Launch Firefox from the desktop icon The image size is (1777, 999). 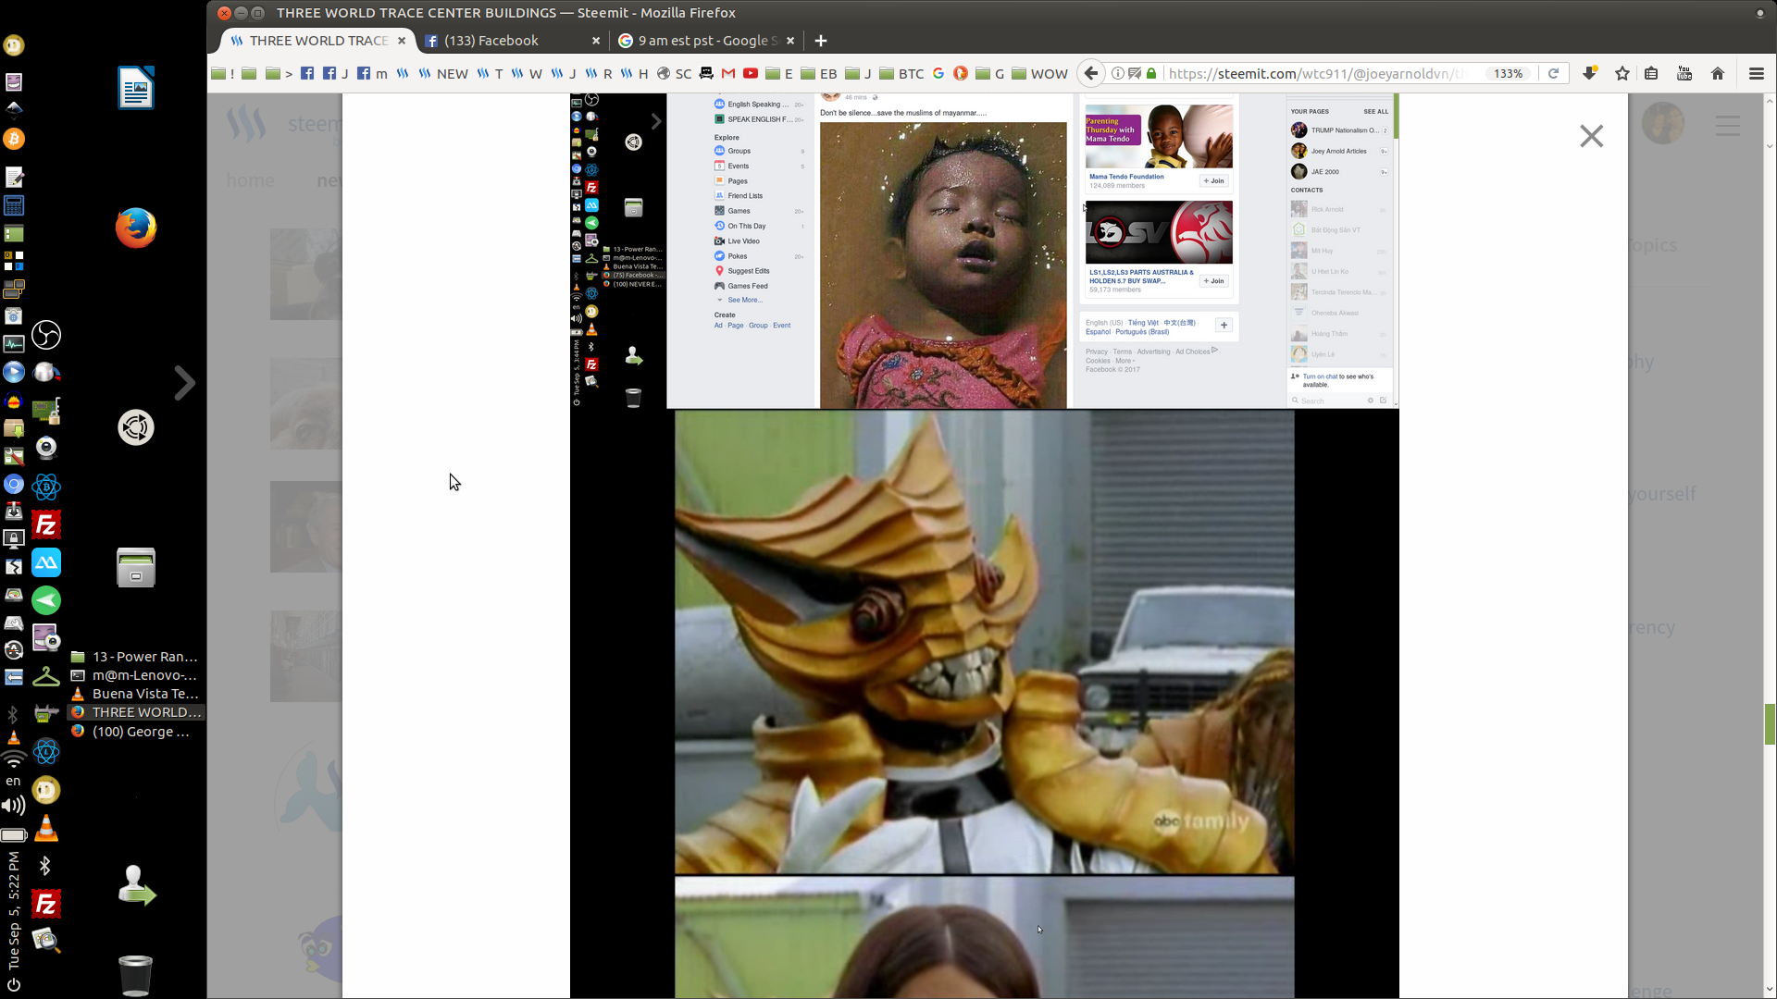point(136,228)
